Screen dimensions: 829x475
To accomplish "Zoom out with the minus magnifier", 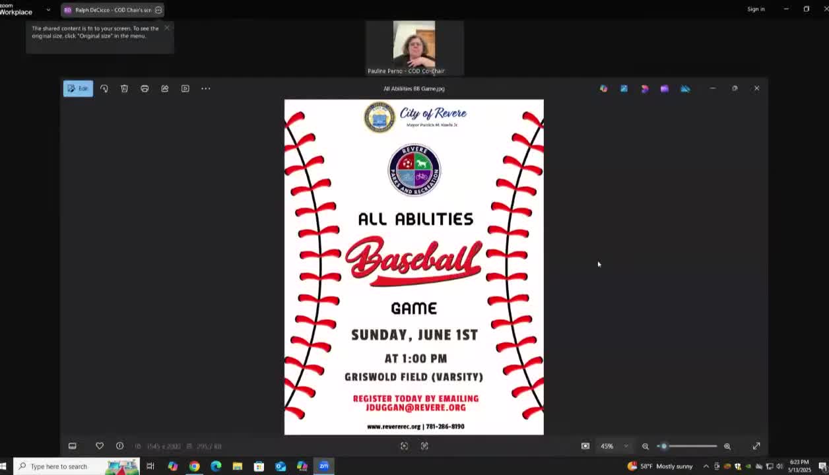I will 646,446.
